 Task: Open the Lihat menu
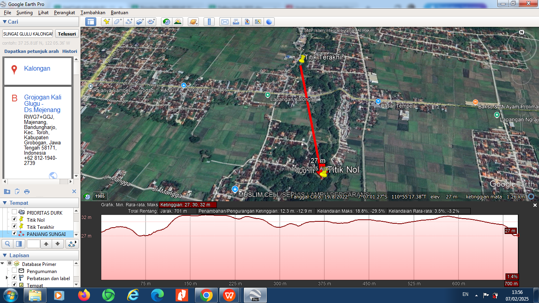click(43, 13)
